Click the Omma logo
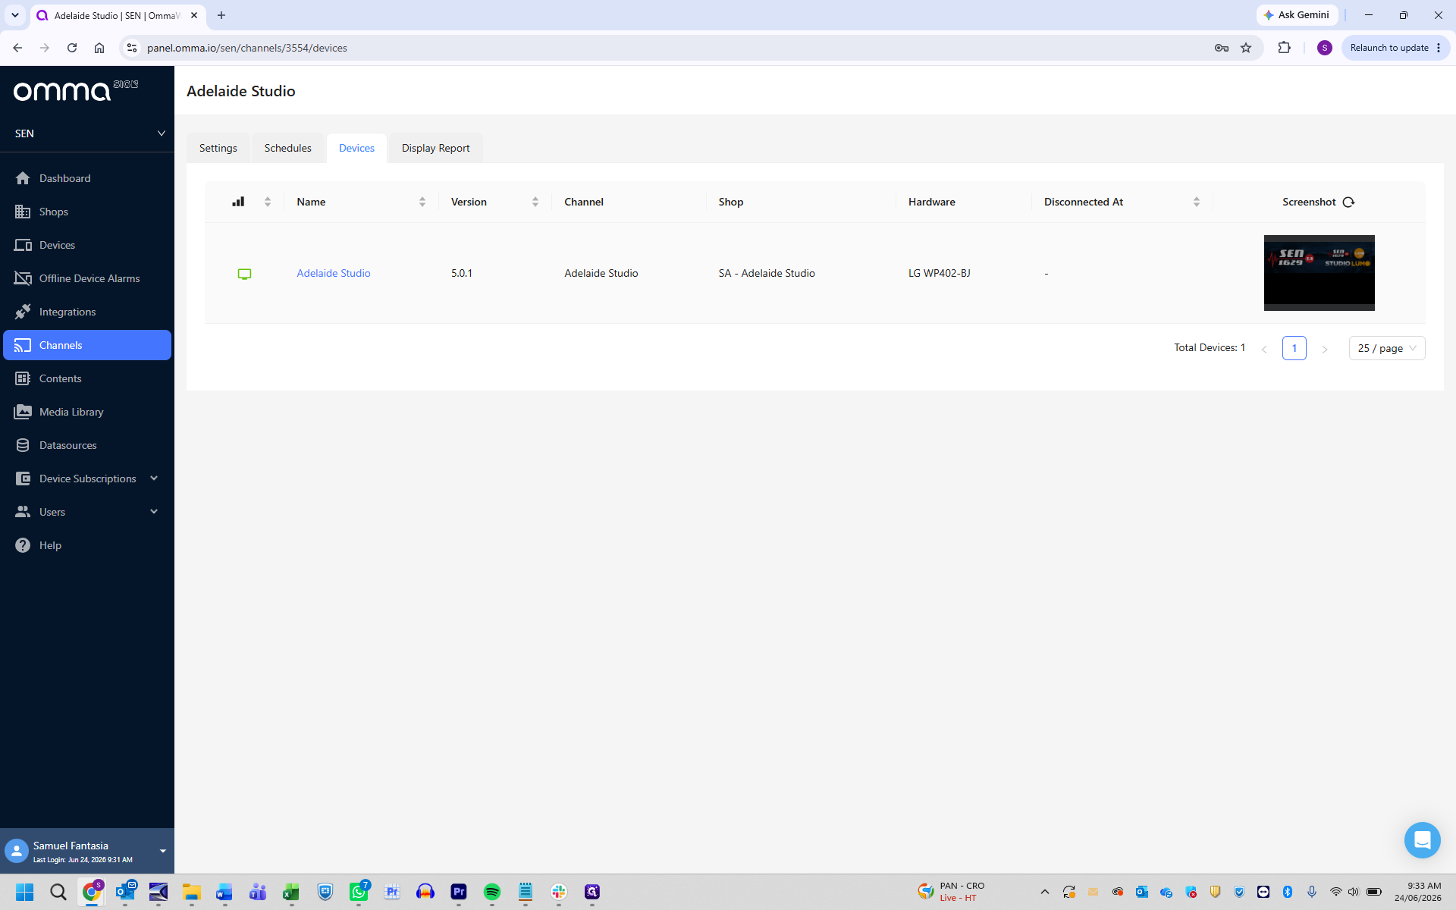The width and height of the screenshot is (1456, 910). (x=76, y=90)
